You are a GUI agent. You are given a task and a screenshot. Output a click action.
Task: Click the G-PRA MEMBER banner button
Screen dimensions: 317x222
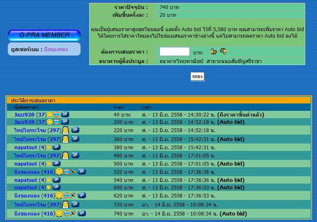click(x=44, y=35)
